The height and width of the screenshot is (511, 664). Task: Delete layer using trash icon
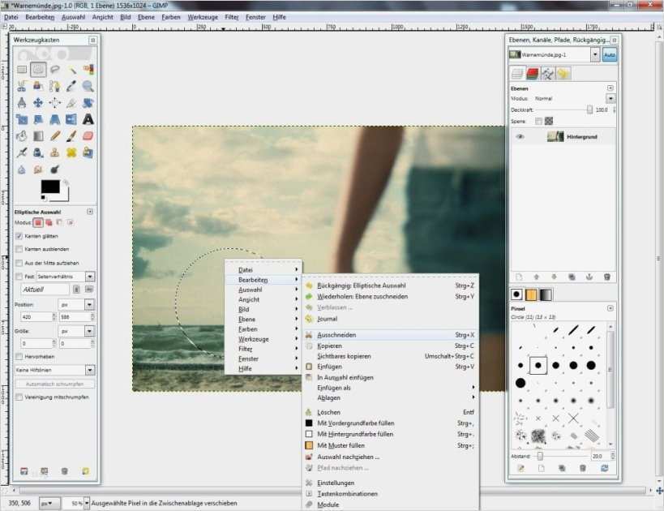(606, 277)
